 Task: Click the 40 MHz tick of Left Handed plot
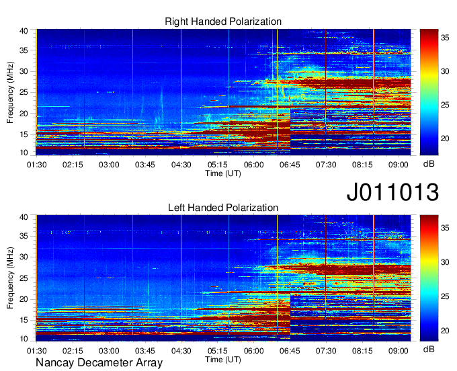tap(24, 217)
